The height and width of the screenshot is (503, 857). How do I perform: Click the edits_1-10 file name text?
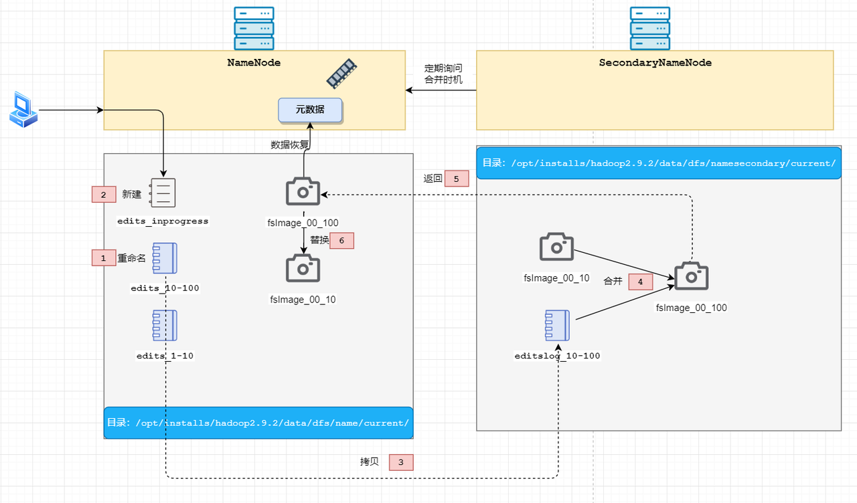165,356
